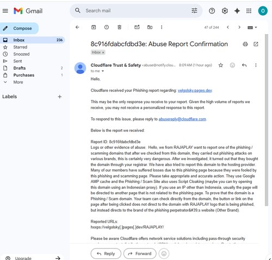The image size is (272, 260).
Task: Click the sender profile avatar
Action: coord(80,68)
